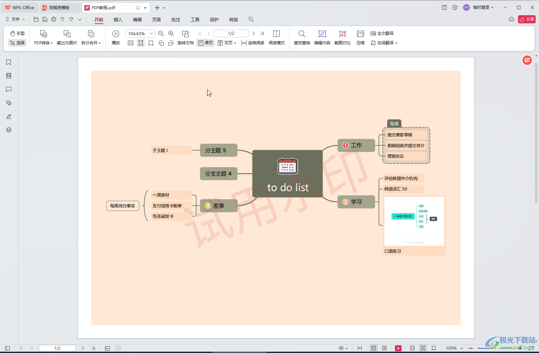Viewport: 539px width, 353px height.
Task: Click the red play button in status bar
Action: pos(398,348)
